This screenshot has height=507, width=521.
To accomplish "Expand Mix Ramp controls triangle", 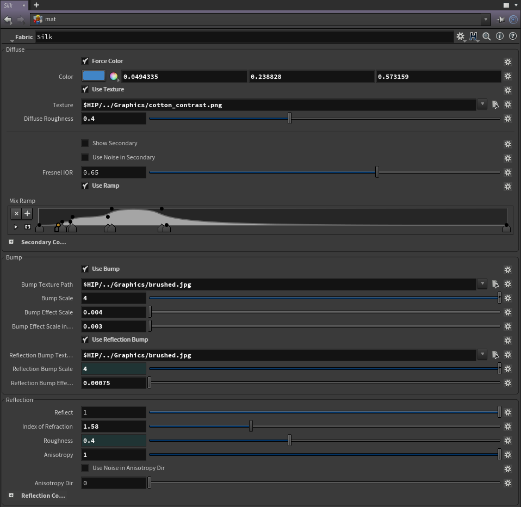I will coord(16,227).
